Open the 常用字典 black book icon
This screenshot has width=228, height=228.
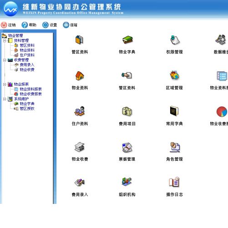click(x=174, y=111)
